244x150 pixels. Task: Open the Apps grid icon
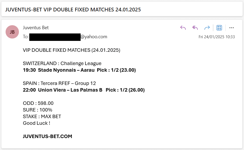tap(219, 28)
